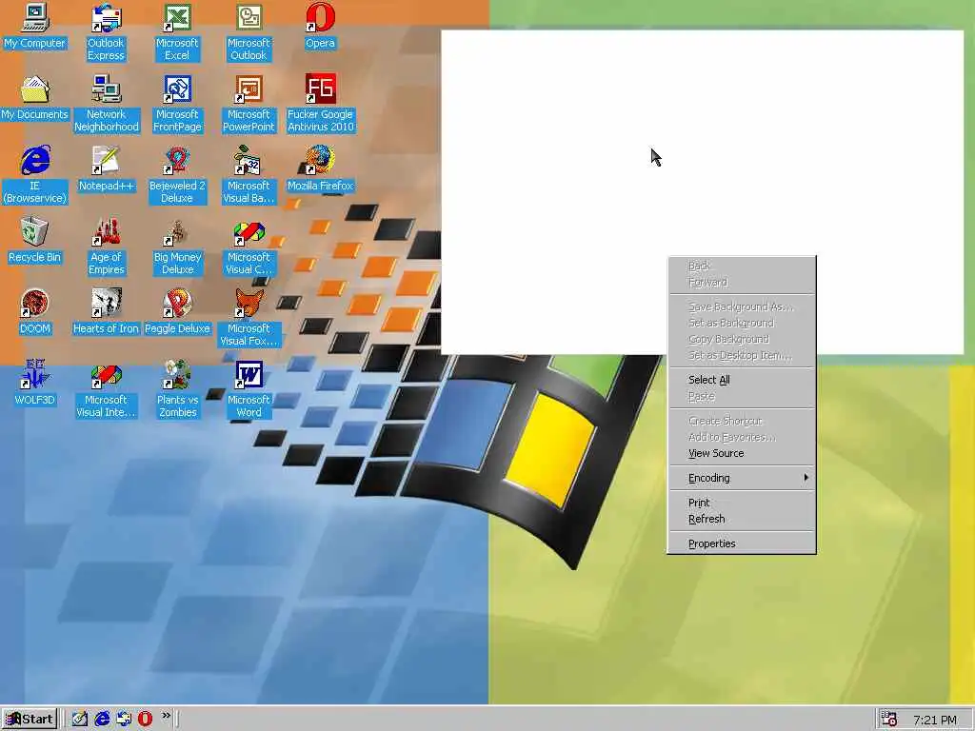Click the grayed-out Set as Background entry
This screenshot has height=731, width=975.
pos(742,323)
